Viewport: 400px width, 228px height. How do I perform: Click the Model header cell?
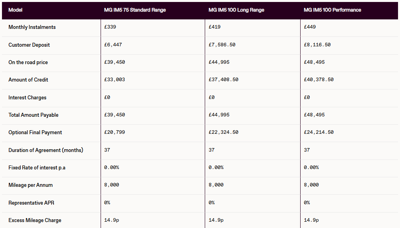coord(15,10)
